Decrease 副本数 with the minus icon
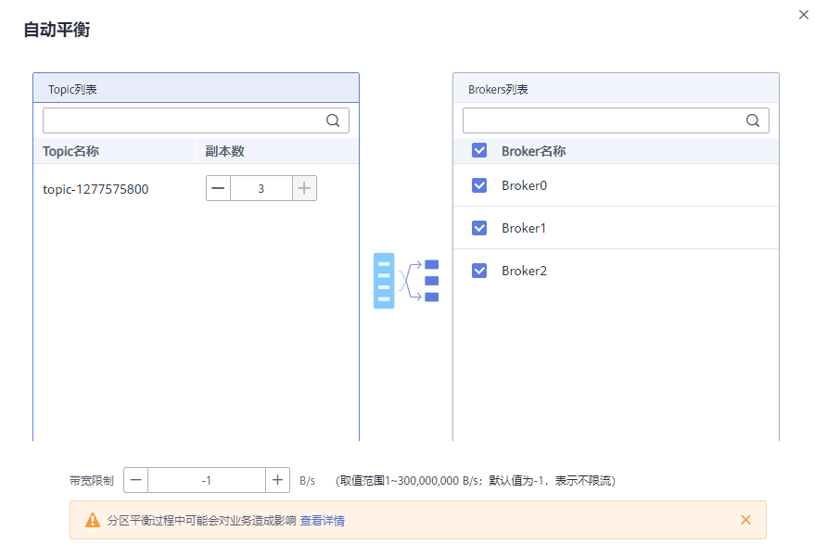This screenshot has height=544, width=814. click(x=219, y=187)
